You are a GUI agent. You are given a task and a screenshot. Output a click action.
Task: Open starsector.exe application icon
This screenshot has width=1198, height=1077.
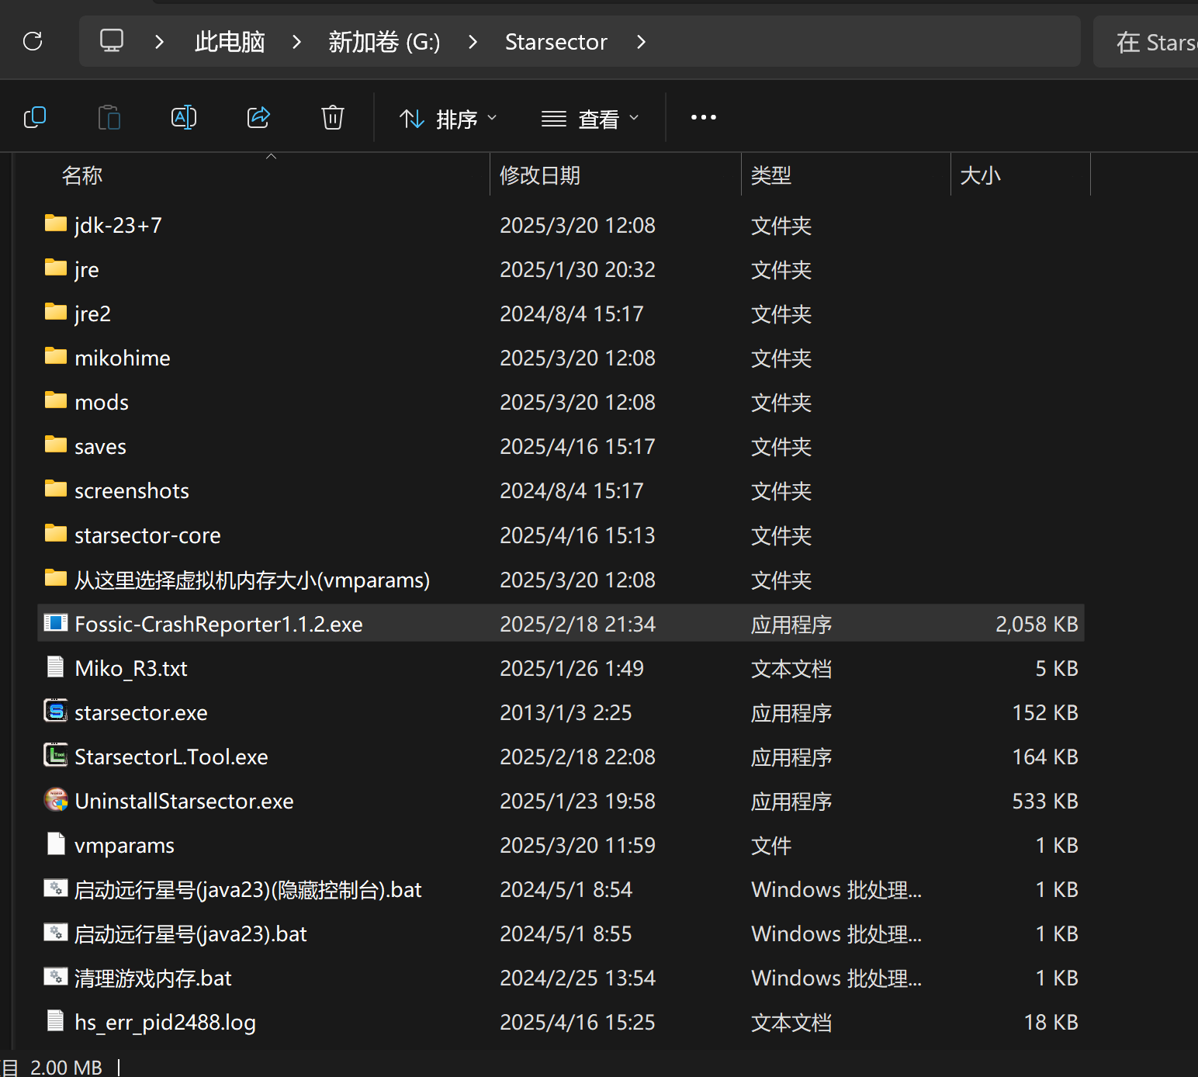(x=55, y=712)
